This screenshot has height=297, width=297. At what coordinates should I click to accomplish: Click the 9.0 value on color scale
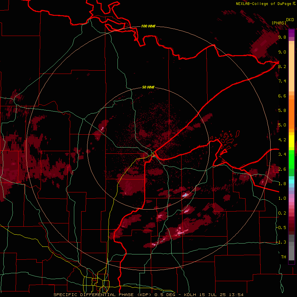(282, 52)
